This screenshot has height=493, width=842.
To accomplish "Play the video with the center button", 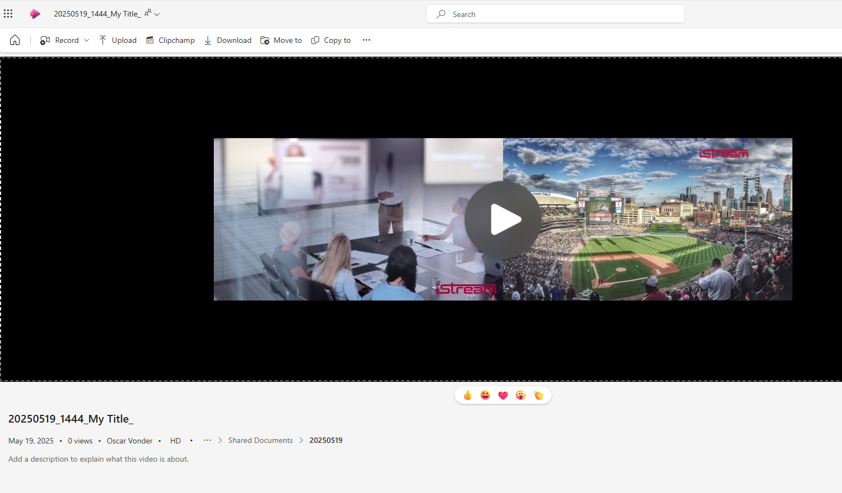I will pyautogui.click(x=503, y=220).
